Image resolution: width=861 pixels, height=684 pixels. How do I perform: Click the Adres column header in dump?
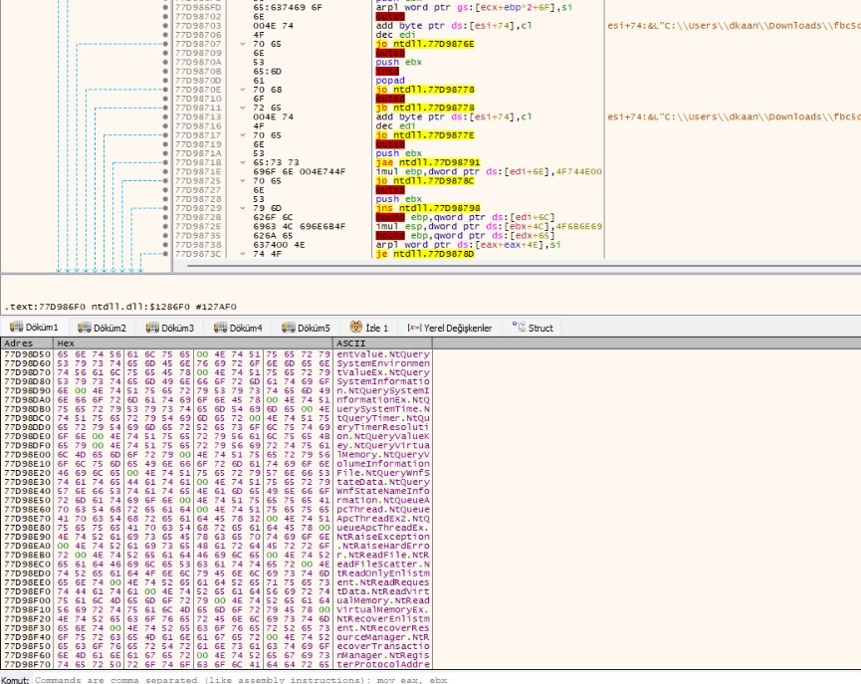(x=27, y=343)
